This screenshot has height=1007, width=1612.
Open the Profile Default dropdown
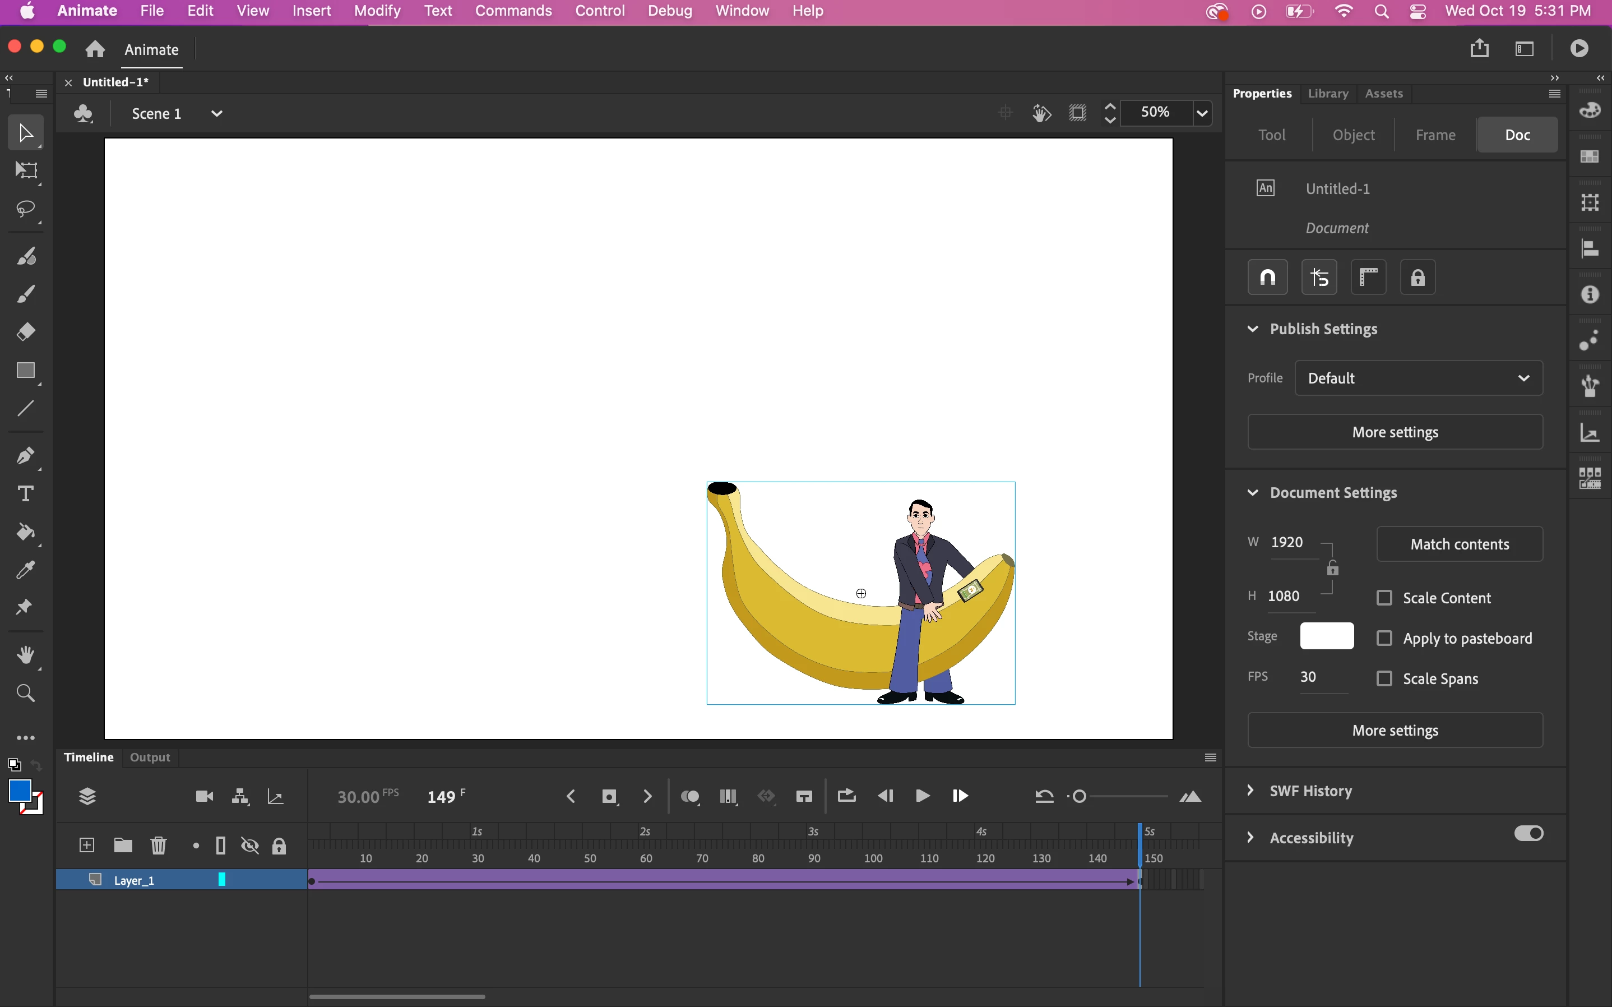pyautogui.click(x=1418, y=378)
